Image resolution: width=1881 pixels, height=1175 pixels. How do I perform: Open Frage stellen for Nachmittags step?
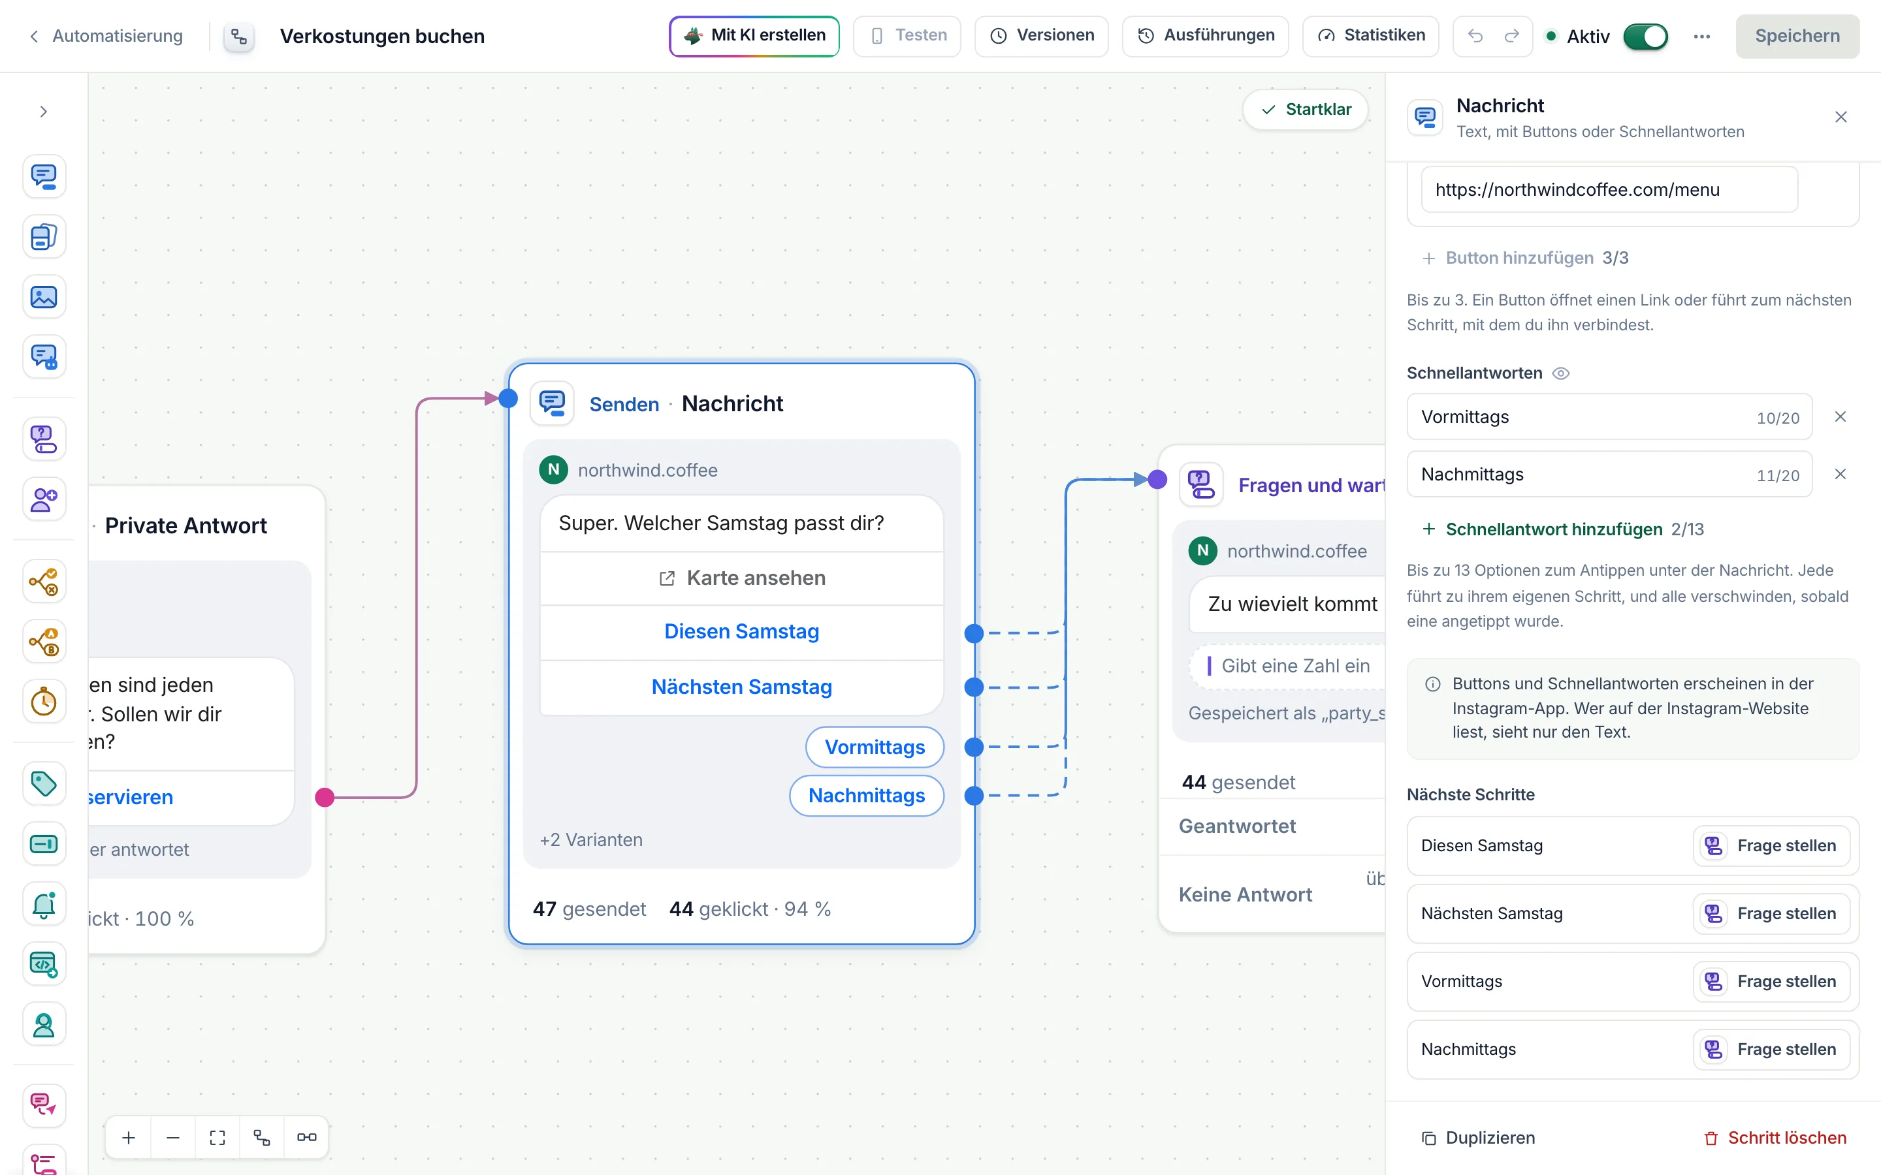1771,1049
